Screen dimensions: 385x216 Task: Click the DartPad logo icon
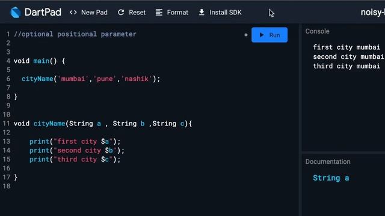pos(15,12)
